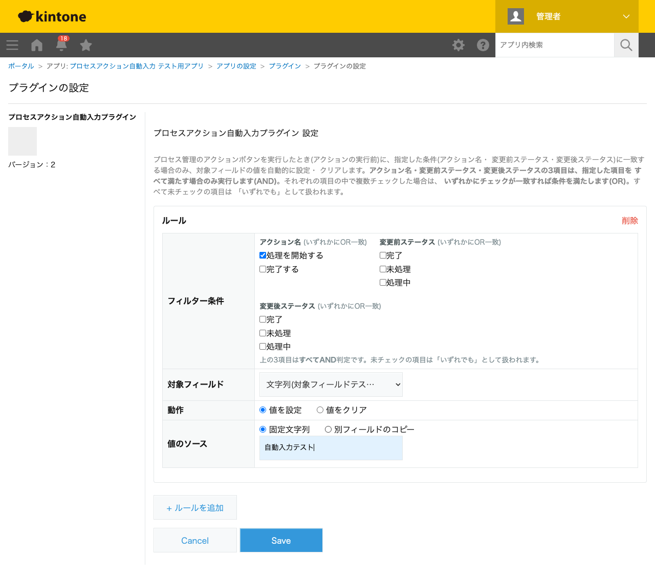Check 処理中 under 変更後ステータス

point(263,347)
